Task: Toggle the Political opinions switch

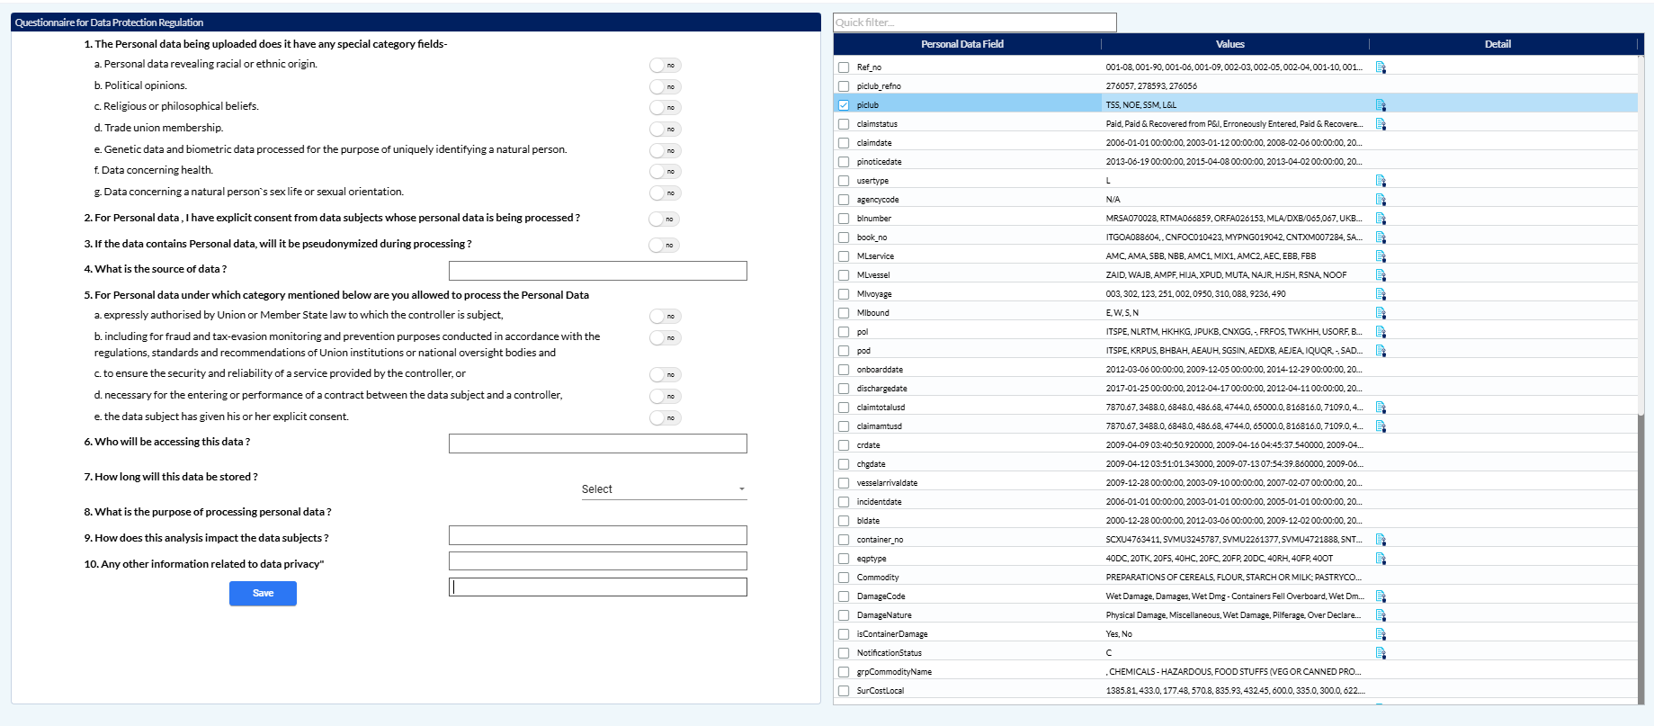Action: point(665,87)
